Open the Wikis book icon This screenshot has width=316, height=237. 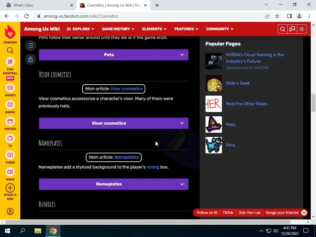(10, 172)
